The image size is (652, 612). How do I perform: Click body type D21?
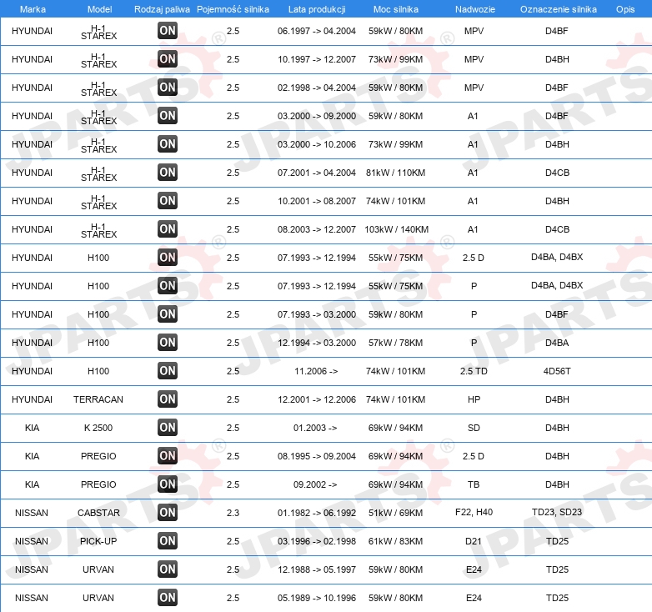474,541
